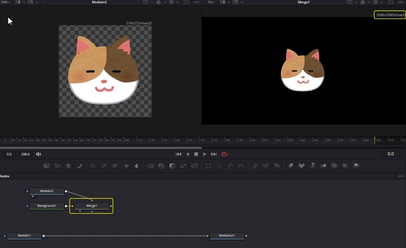Open the color channel dropdown in MediaIn2 viewer
406x248 pixels.
pos(165,2)
